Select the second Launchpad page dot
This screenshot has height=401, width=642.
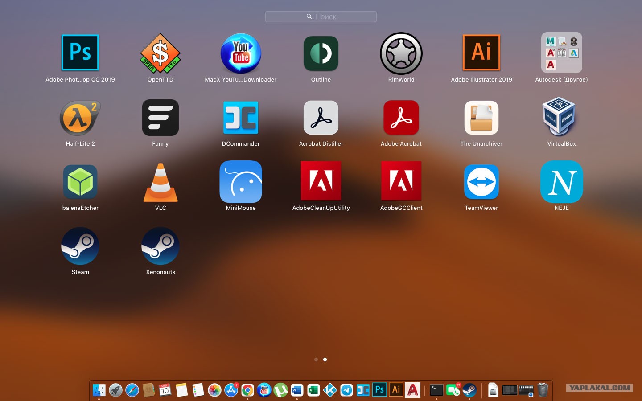pos(325,360)
